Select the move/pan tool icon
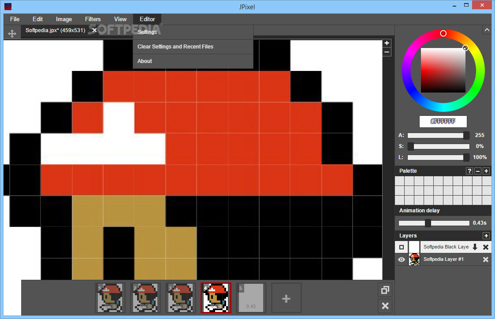 [x=12, y=33]
